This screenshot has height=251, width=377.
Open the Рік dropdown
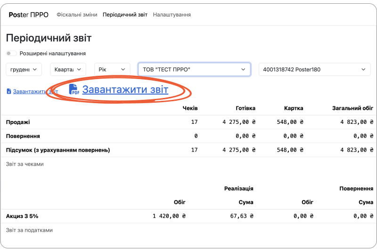tap(112, 69)
